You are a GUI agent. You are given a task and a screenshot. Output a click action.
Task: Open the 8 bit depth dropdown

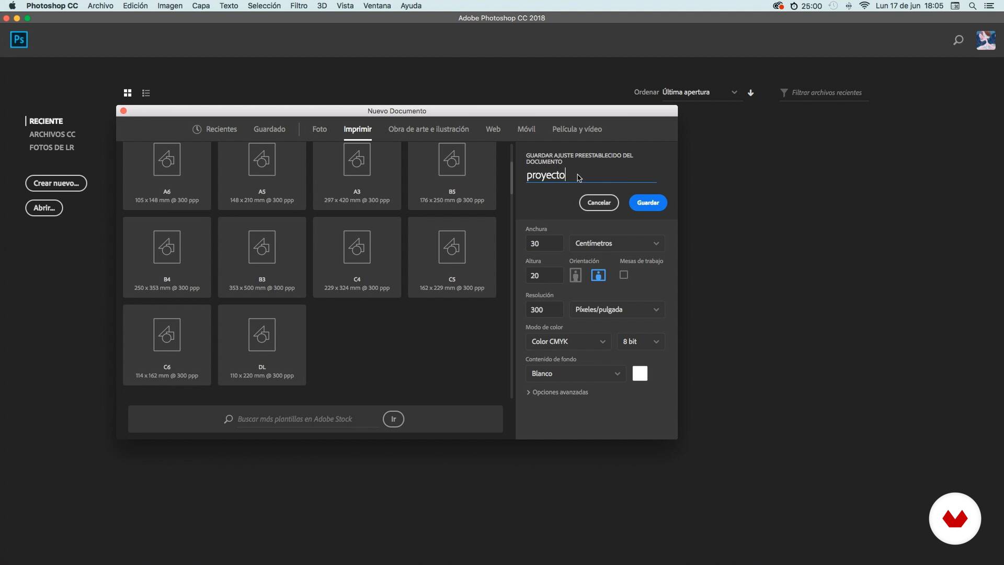point(641,342)
